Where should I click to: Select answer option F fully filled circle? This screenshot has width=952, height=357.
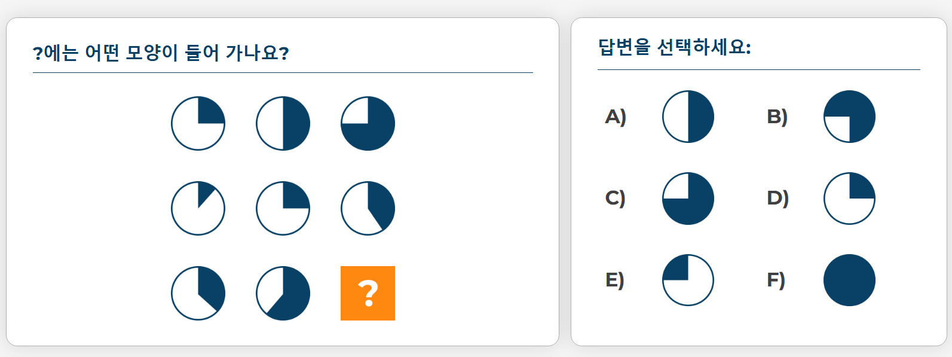849,279
